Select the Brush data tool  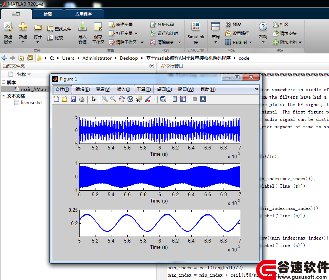(x=148, y=99)
